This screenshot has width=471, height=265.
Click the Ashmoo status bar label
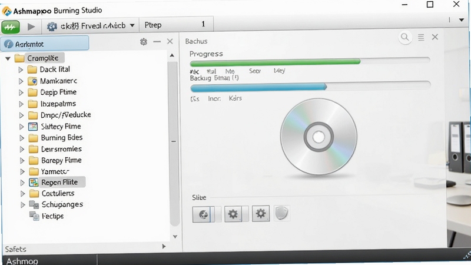pyautogui.click(x=22, y=261)
